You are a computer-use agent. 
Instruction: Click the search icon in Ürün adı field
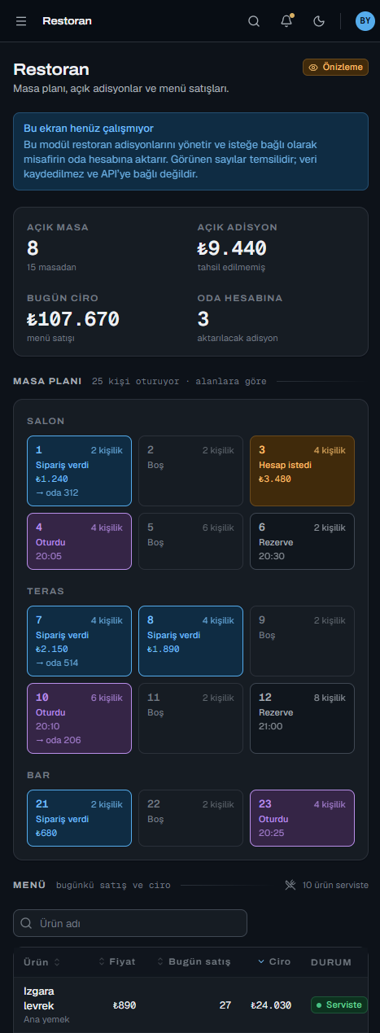point(27,923)
